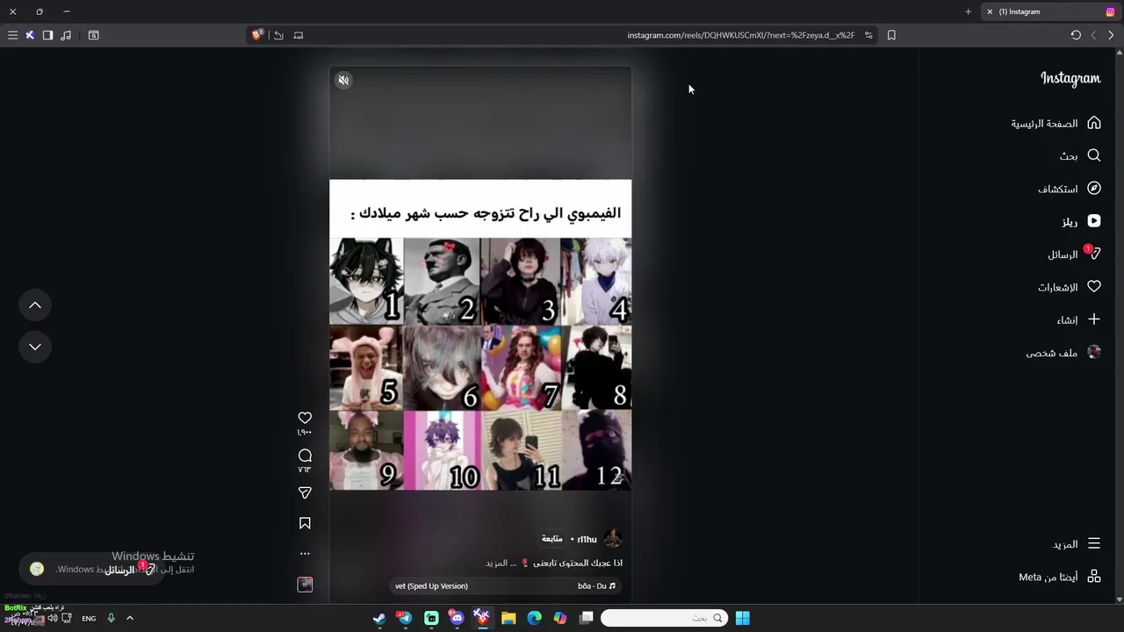The image size is (1124, 632).
Task: Toggle the browser sidebar panel icon
Action: pyautogui.click(x=47, y=35)
